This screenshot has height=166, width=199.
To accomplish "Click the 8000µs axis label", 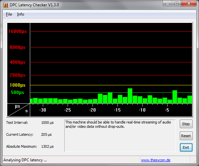I will point(18,47).
